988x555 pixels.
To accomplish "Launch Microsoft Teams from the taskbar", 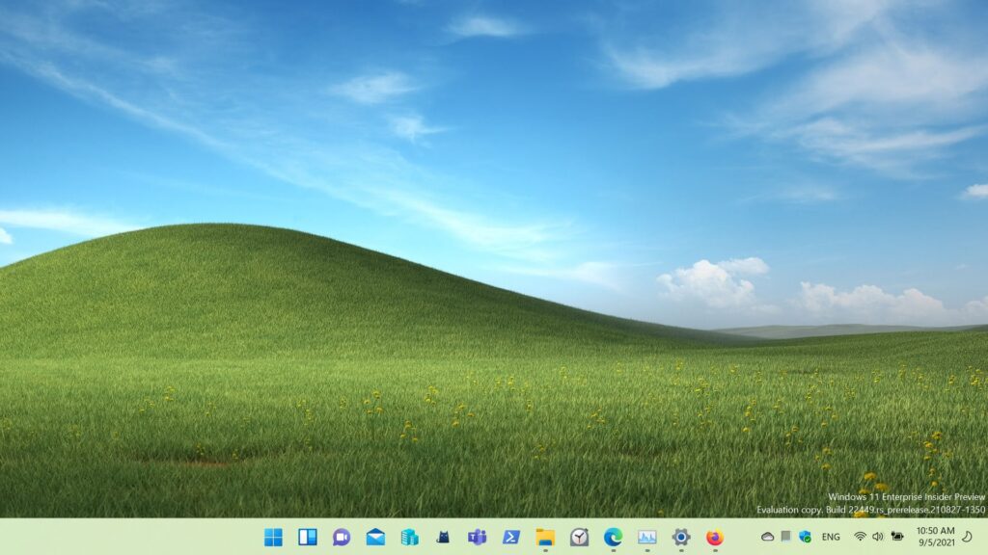I will (x=477, y=537).
